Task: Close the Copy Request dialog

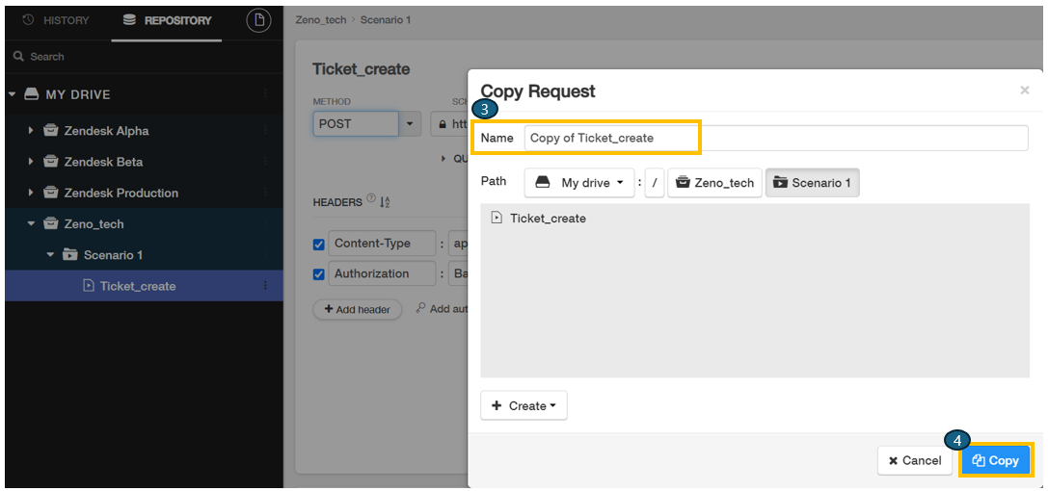Action: click(1025, 90)
